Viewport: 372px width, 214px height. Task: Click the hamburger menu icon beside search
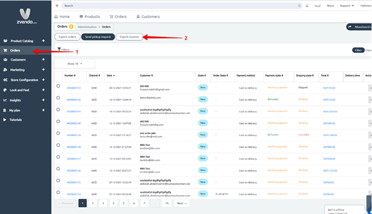pyautogui.click(x=57, y=5)
